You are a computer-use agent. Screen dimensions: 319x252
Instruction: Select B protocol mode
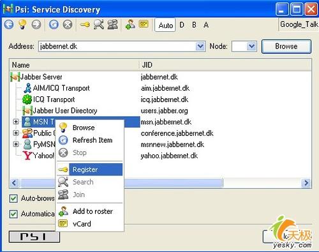point(194,25)
